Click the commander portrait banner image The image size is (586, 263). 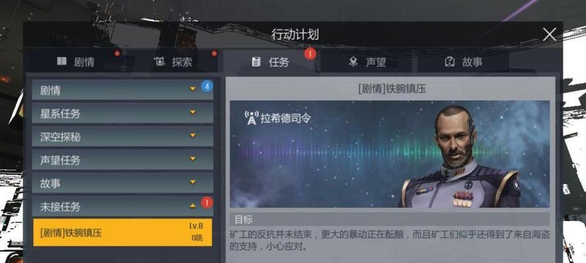pos(390,154)
